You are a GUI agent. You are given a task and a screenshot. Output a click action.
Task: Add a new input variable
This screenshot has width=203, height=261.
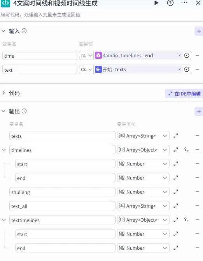pyautogui.click(x=199, y=31)
